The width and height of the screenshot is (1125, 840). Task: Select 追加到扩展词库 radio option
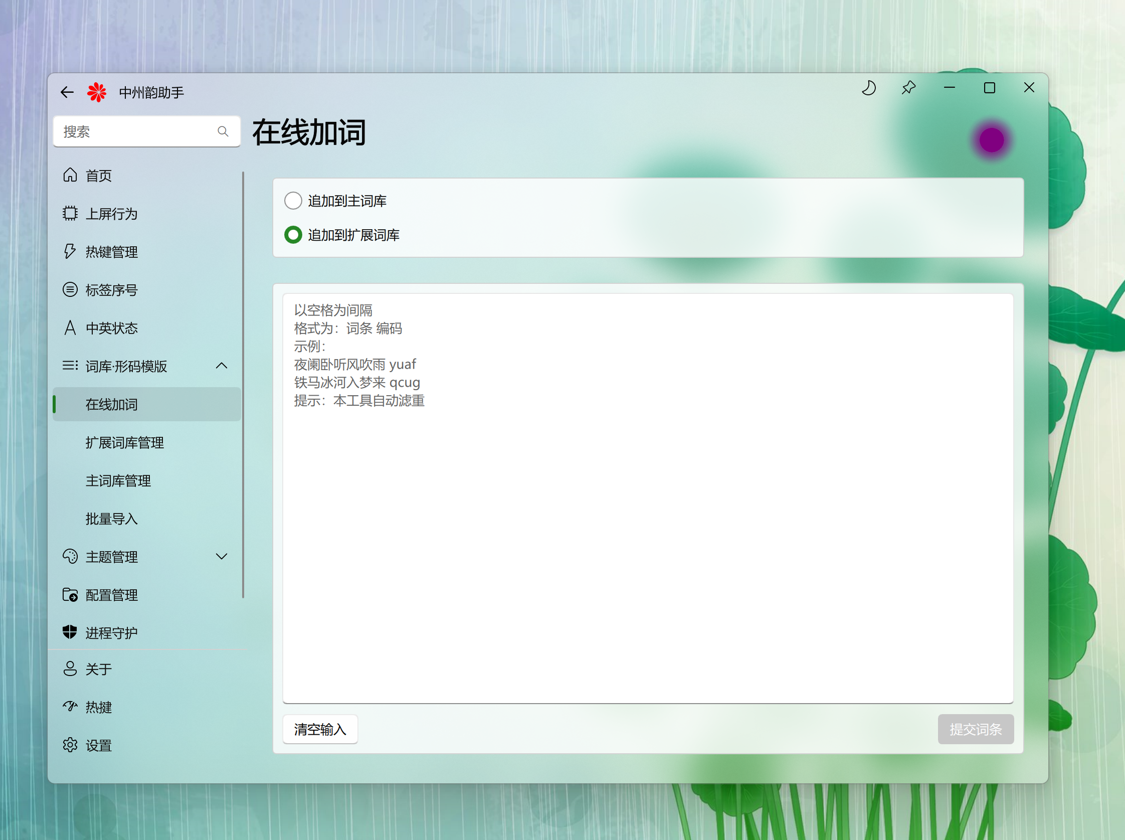point(293,235)
